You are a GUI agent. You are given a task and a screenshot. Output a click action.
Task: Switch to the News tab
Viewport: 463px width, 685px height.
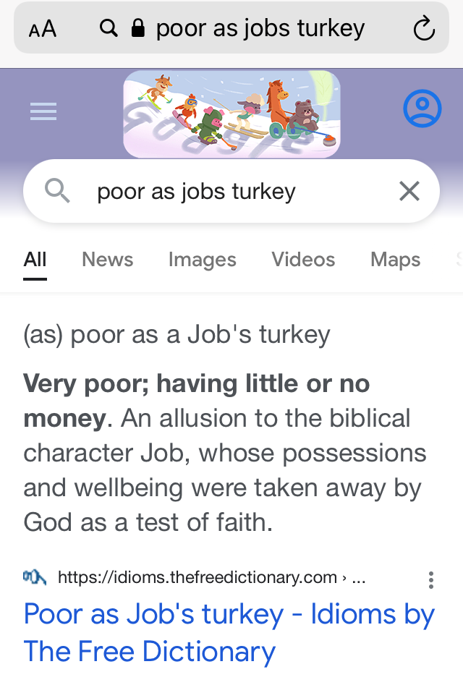point(108,260)
